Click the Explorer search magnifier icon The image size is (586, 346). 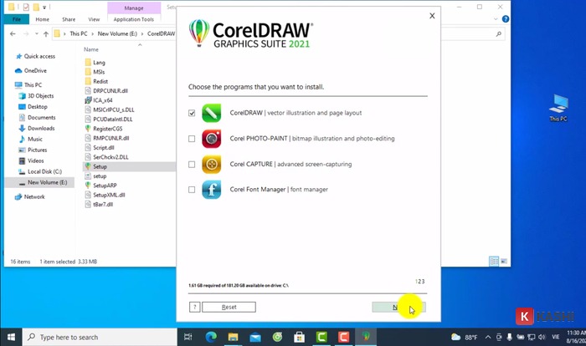pos(499,34)
